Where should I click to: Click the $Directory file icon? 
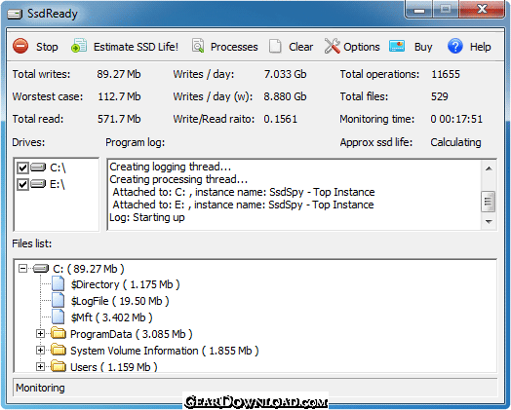[59, 283]
